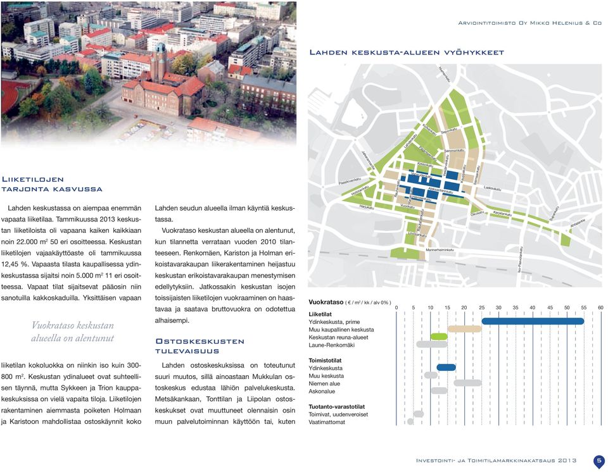Click the 'Iso-Paavolankatu' street label on the map
The width and height of the screenshot is (608, 472).
tap(519, 259)
